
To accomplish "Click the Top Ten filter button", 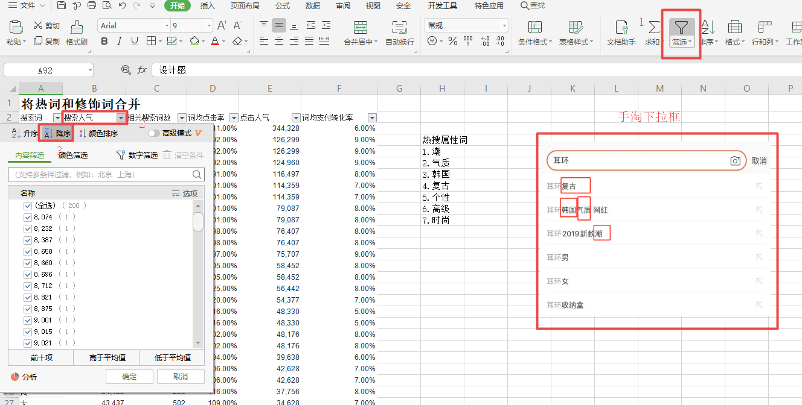I will point(40,357).
